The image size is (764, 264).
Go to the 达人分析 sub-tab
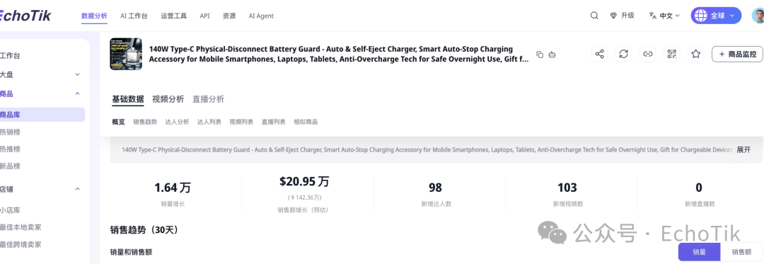(178, 122)
